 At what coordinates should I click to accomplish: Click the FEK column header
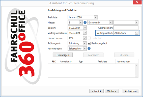(x=55, y=61)
